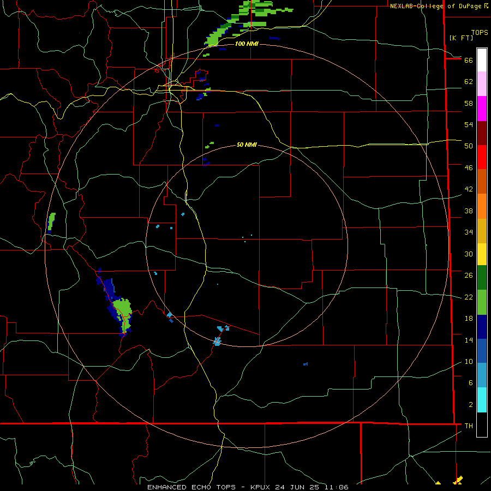
Task: Click the 2 value on the legend
Action: pos(471,405)
